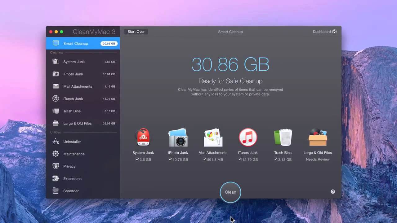Toggle the Trash Bins 3.13 GB checkbox
The image size is (397, 223).
tap(276, 159)
